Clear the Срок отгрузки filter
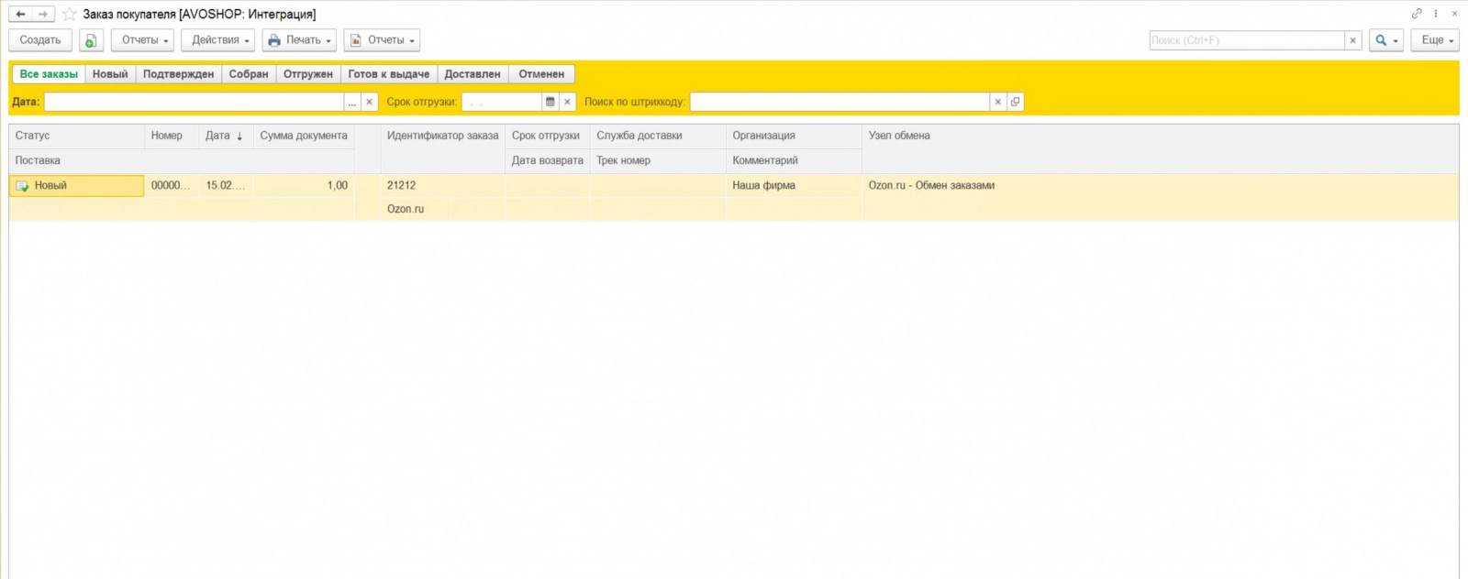 point(567,102)
